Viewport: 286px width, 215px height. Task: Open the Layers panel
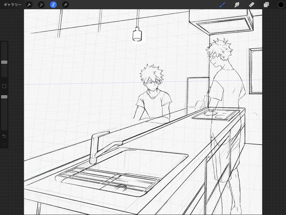[266, 5]
